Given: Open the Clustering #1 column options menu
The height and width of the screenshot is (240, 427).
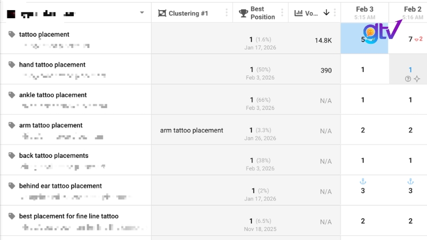Looking at the screenshot, I should (227, 13).
